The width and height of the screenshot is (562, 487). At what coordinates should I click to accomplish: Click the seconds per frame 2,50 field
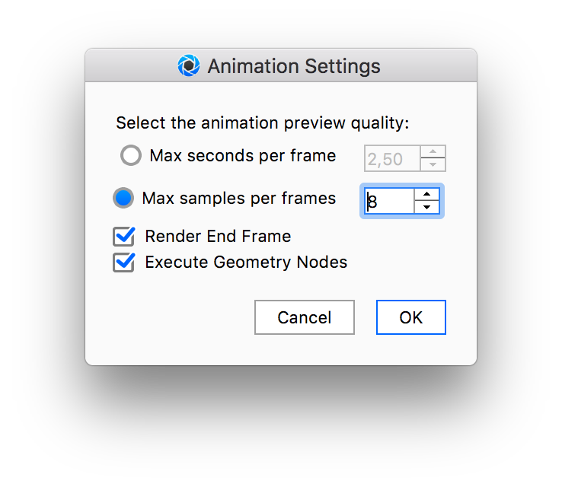[393, 158]
